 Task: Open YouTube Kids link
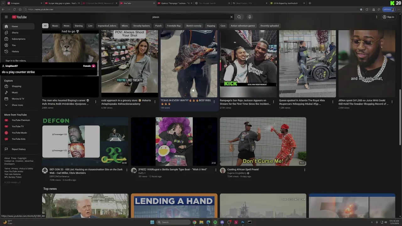point(19,139)
